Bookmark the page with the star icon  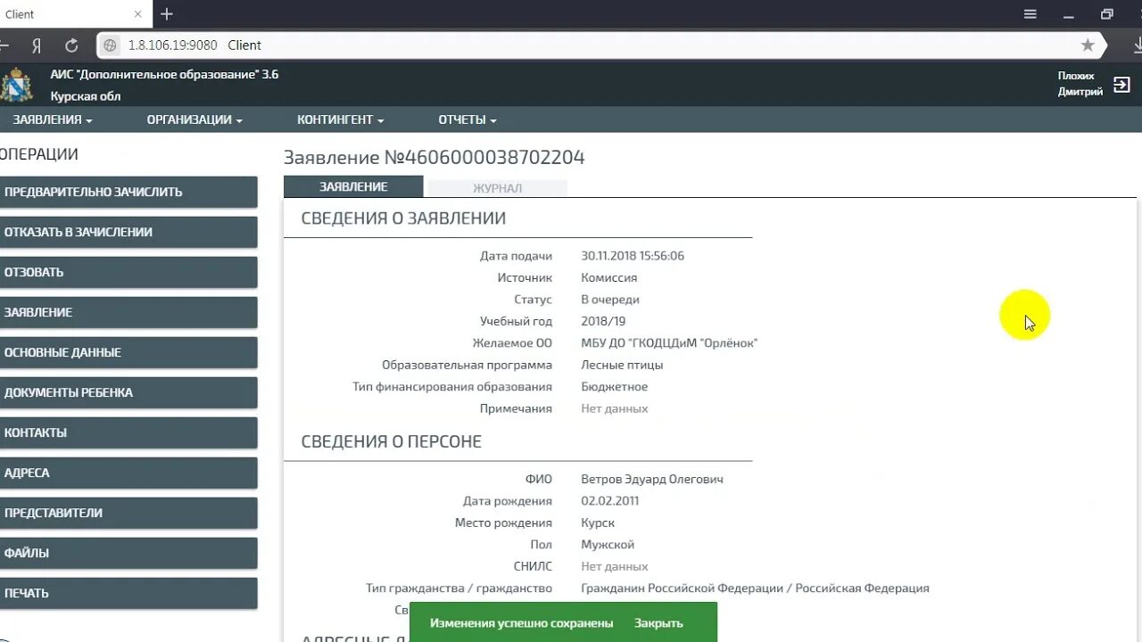1088,45
